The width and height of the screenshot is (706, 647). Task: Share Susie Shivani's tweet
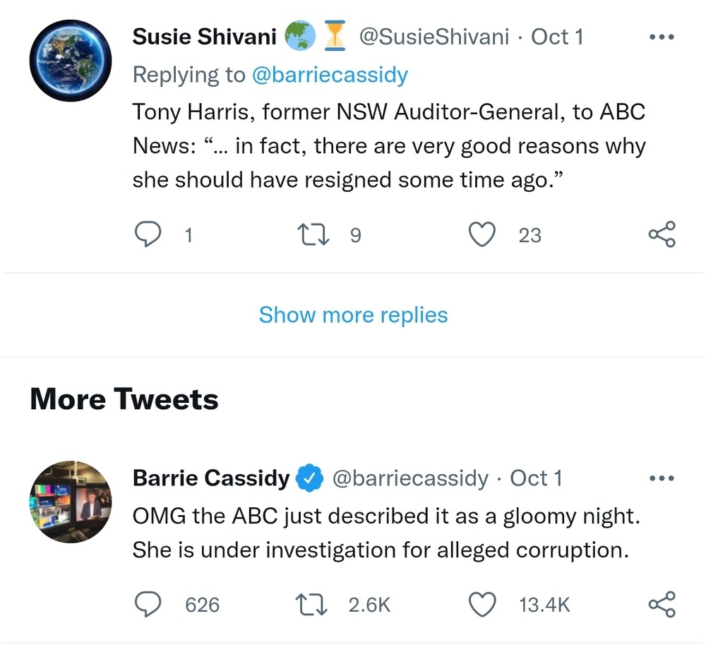click(662, 234)
